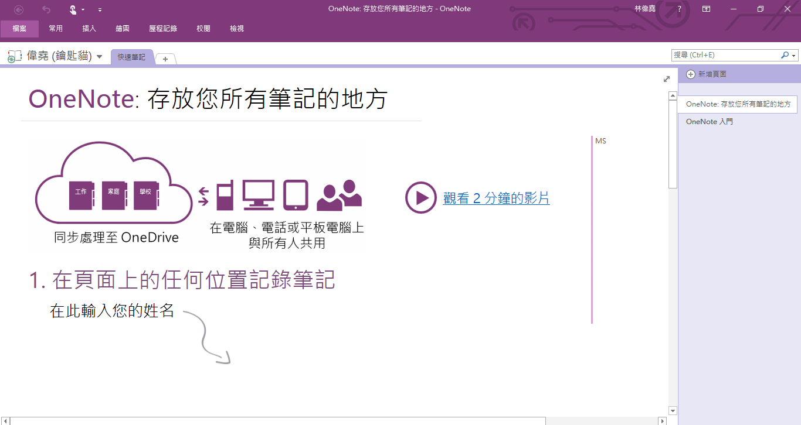Click the magnifier search icon
Screen dimensions: 801x425
(x=785, y=55)
